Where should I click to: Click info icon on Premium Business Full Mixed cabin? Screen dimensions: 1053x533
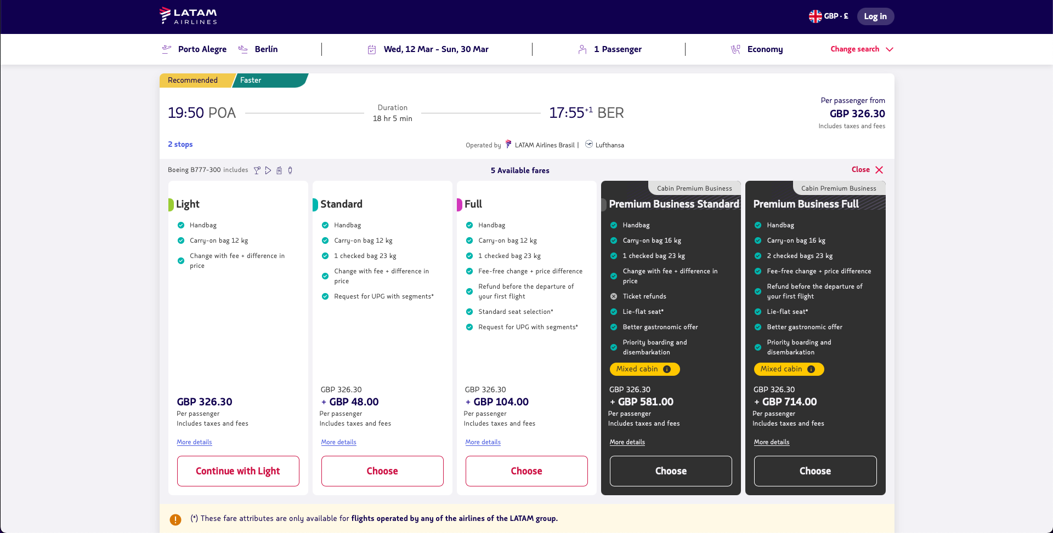[811, 369]
